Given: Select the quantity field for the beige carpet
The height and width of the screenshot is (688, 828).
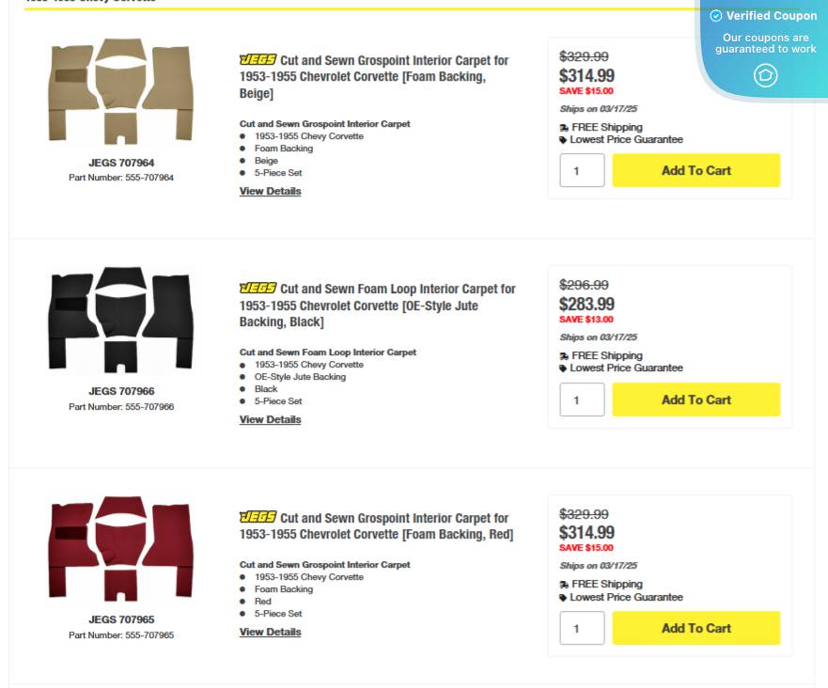Looking at the screenshot, I should 581,170.
